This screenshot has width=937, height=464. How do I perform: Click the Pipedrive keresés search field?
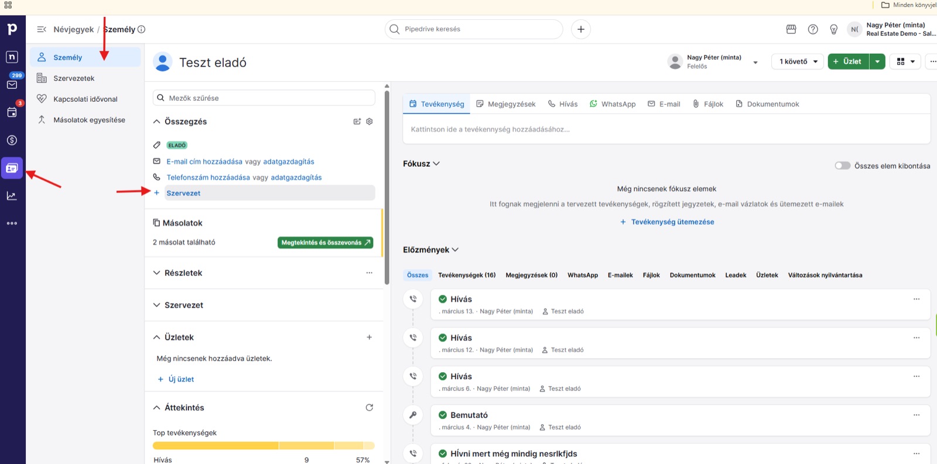tap(474, 29)
